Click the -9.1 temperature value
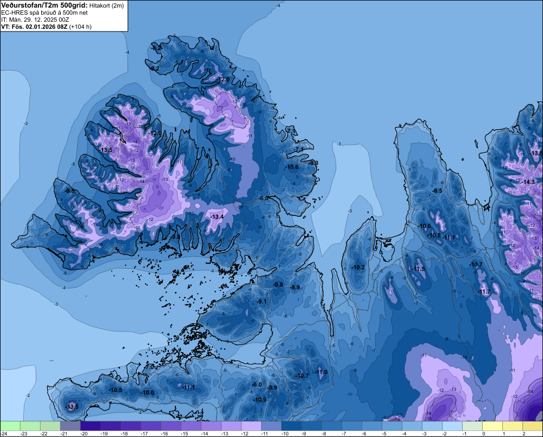The width and height of the screenshot is (543, 437). 262,302
